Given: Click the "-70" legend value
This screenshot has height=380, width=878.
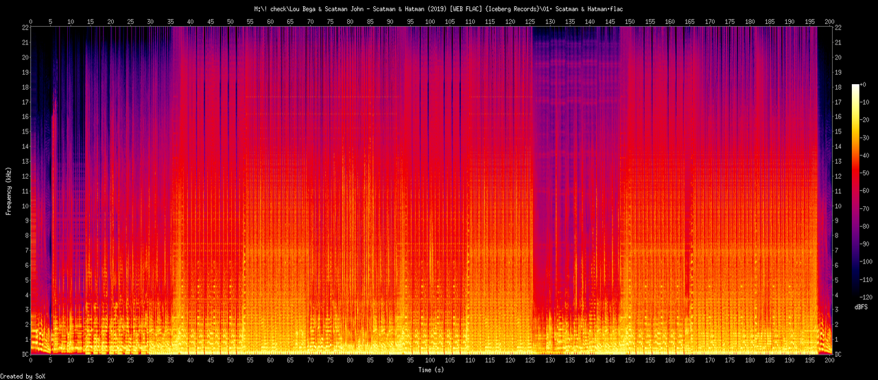Looking at the screenshot, I should click(866, 209).
